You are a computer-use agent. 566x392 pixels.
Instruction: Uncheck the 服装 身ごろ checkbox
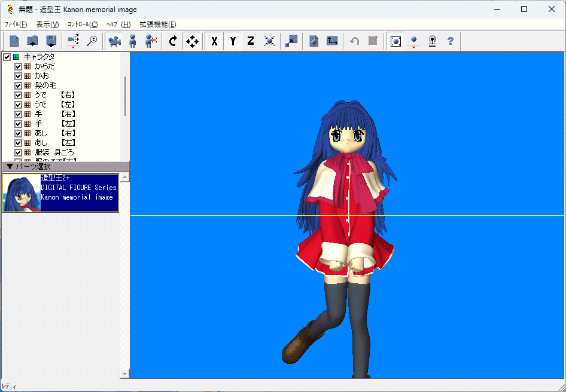(x=18, y=152)
